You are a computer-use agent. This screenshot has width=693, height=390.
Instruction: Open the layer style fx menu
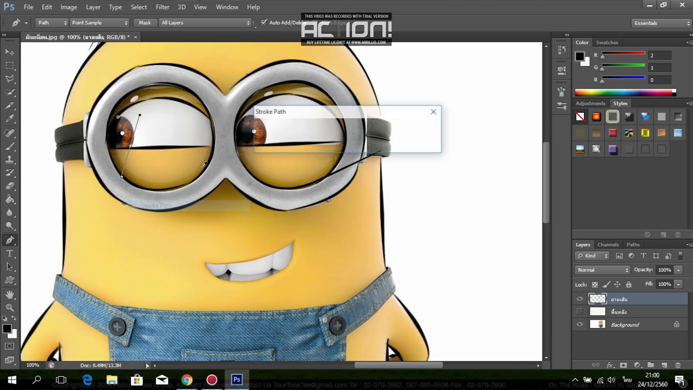point(610,366)
